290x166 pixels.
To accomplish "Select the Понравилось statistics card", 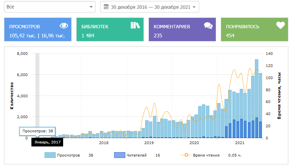I will pos(255,30).
